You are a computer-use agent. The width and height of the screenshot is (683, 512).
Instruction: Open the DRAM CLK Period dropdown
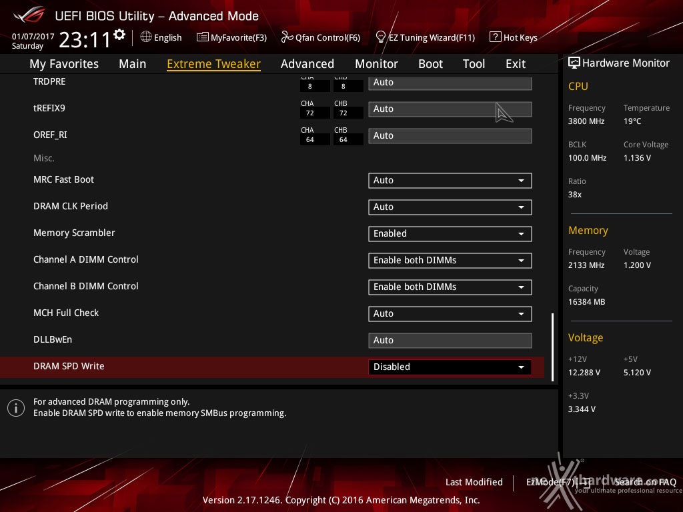(x=450, y=207)
